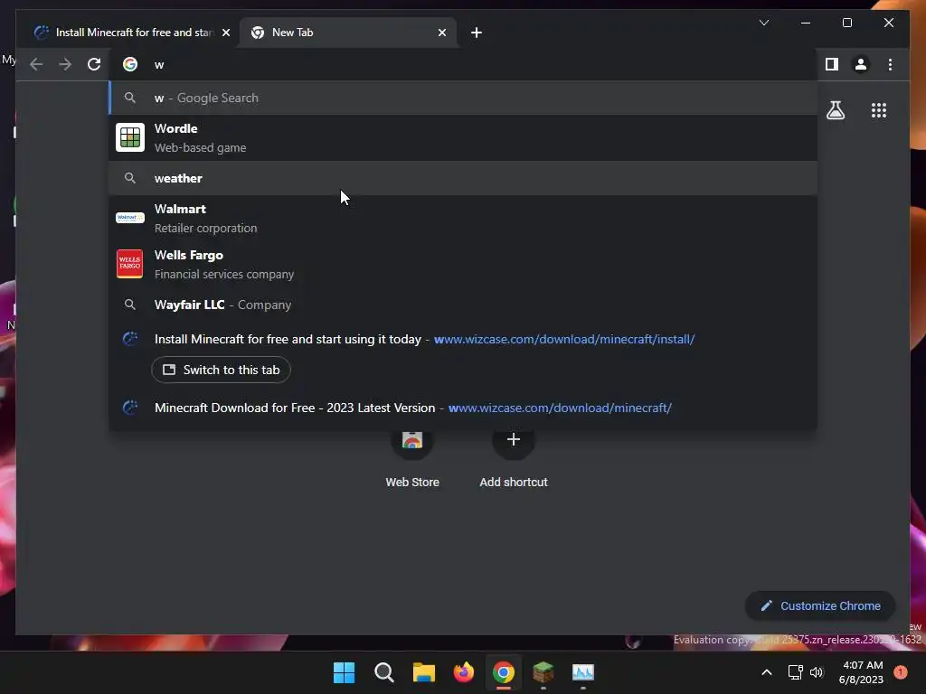Click Switch to this tab button
This screenshot has width=926, height=694.
click(x=221, y=370)
